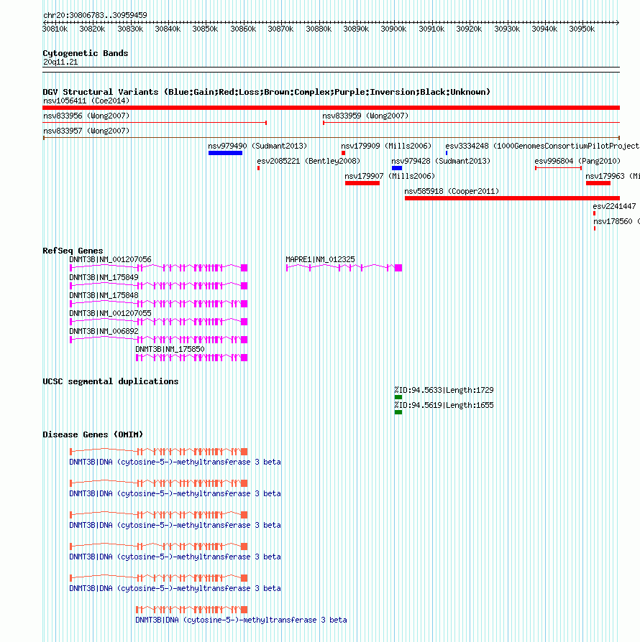This screenshot has width=640, height=642.
Task: Select variant nsv179909 (Mills2006)
Action: 386,146
